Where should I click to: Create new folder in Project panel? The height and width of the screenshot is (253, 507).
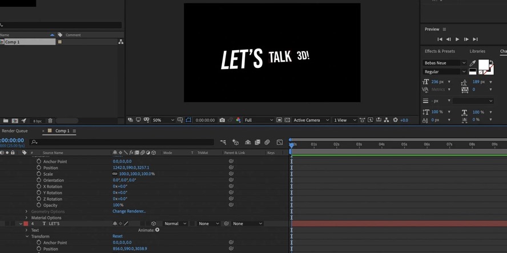pyautogui.click(x=6, y=121)
